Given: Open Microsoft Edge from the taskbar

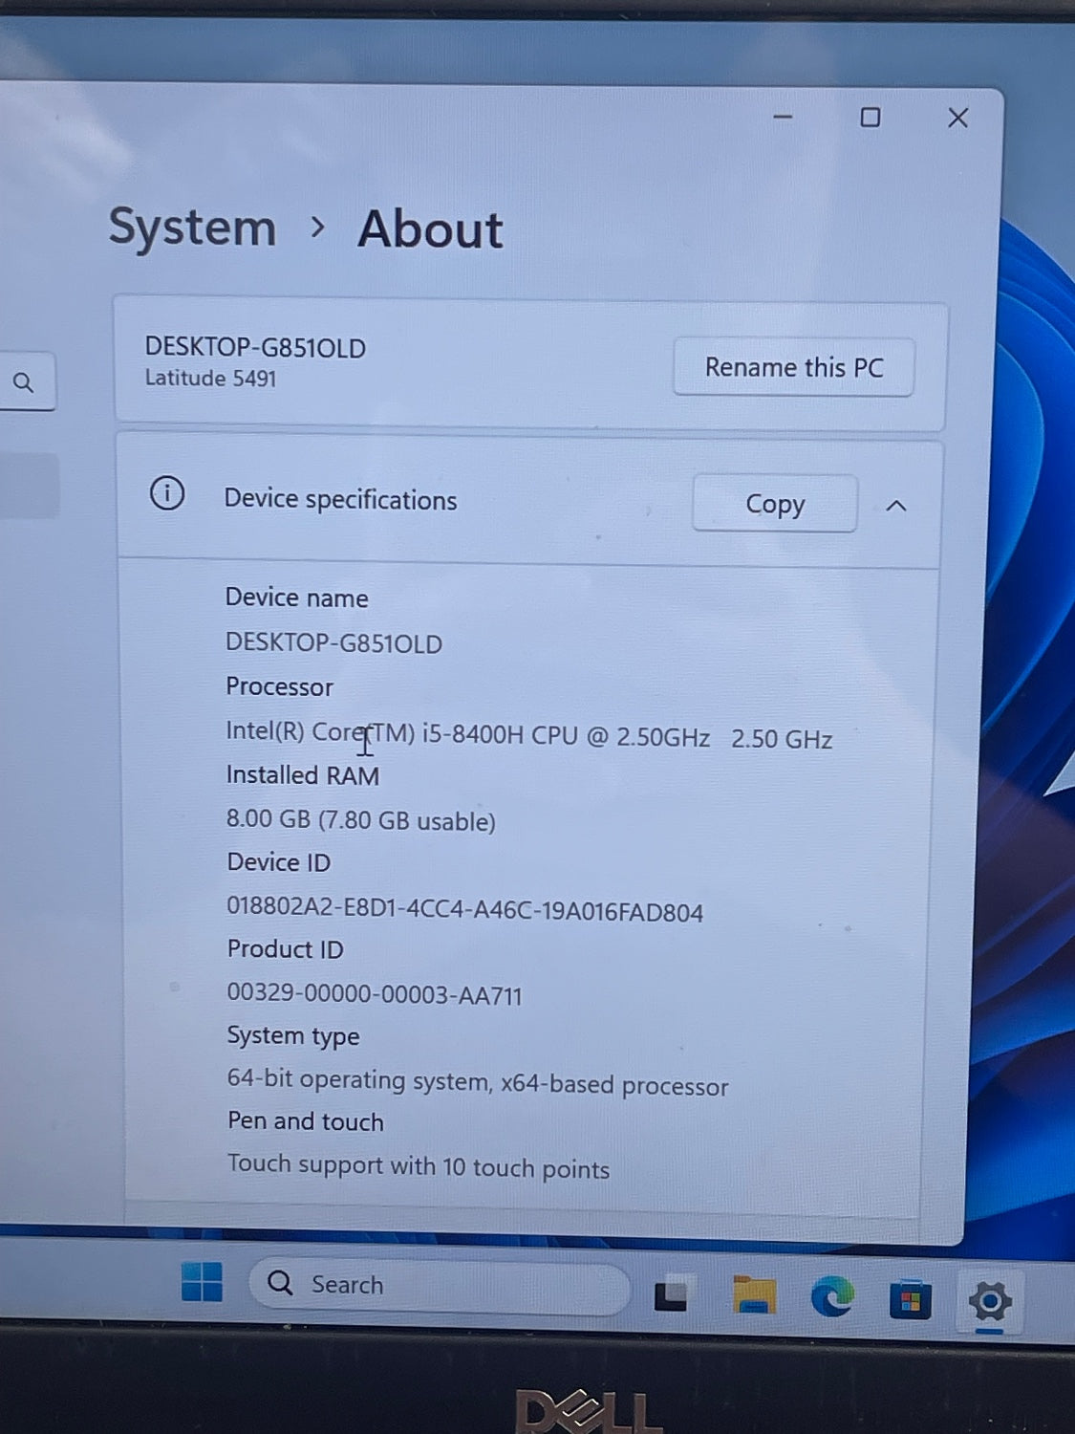Looking at the screenshot, I should [831, 1297].
